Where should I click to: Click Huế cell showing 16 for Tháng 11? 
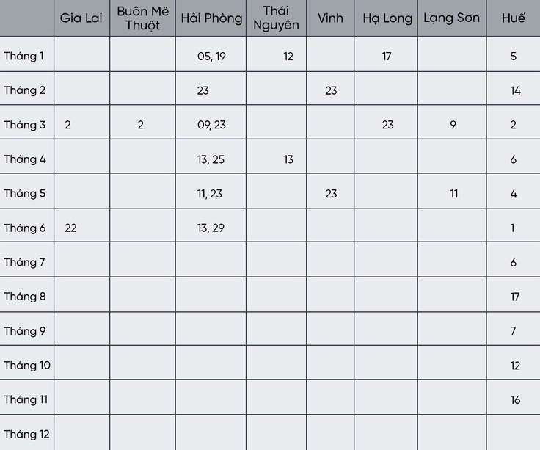pyautogui.click(x=514, y=397)
